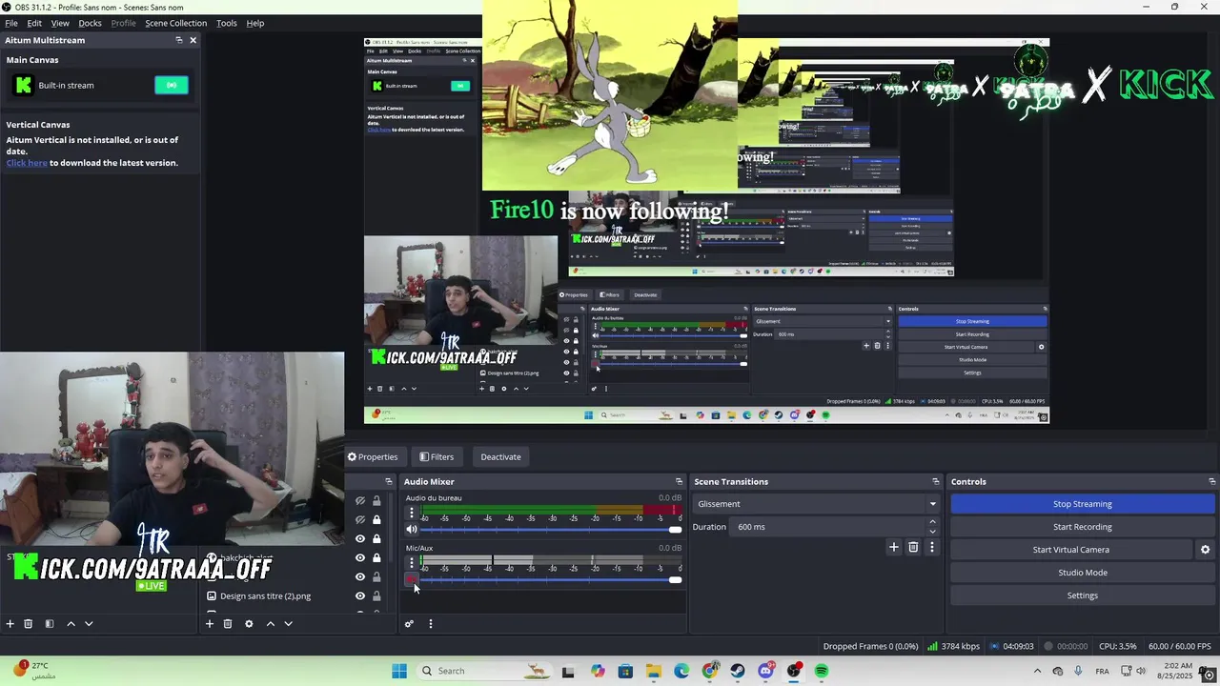Viewport: 1220px width, 686px height.
Task: Float the Aitum Multistream dock
Action: pyautogui.click(x=178, y=40)
